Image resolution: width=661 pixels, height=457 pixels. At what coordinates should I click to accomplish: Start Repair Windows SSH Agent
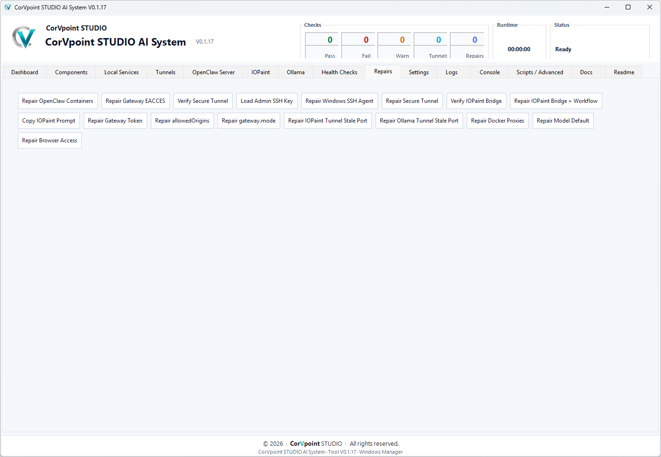coord(339,101)
